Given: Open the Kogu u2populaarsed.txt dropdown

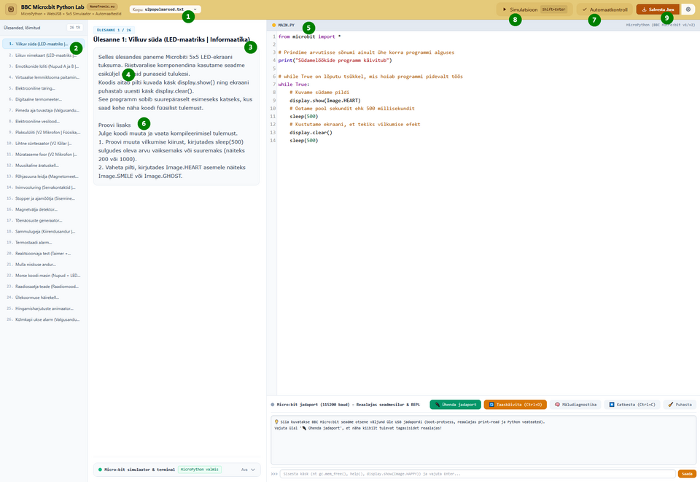Looking at the screenshot, I should click(x=166, y=9).
